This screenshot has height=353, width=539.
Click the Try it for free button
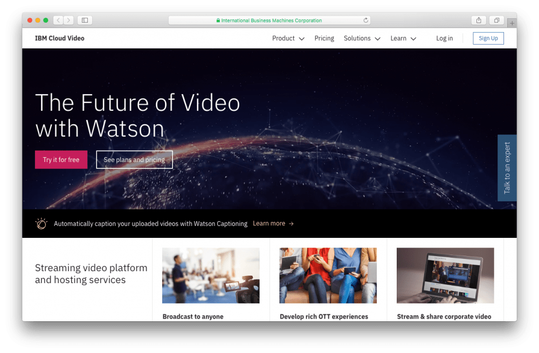[61, 159]
